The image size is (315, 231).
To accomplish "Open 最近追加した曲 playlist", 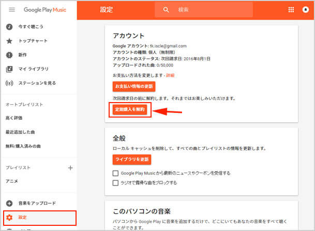I will point(20,132).
